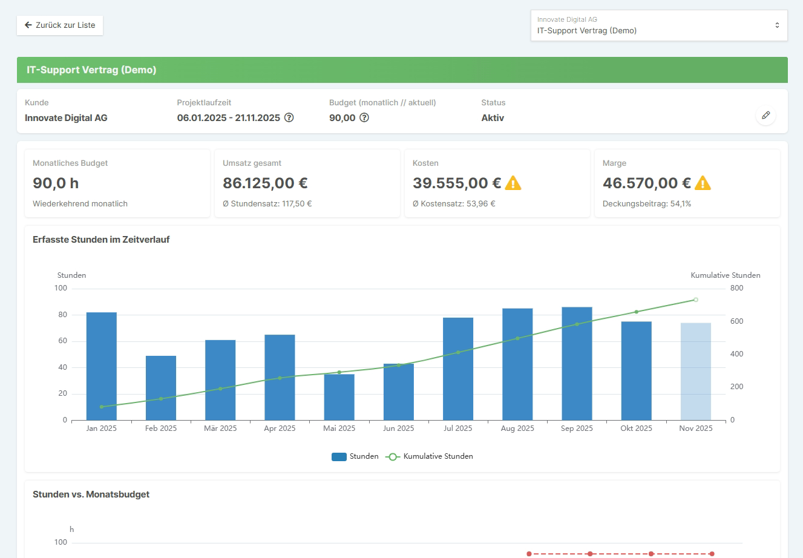
Task: Click the green IT-Support Vertrag header bar
Action: pos(402,70)
